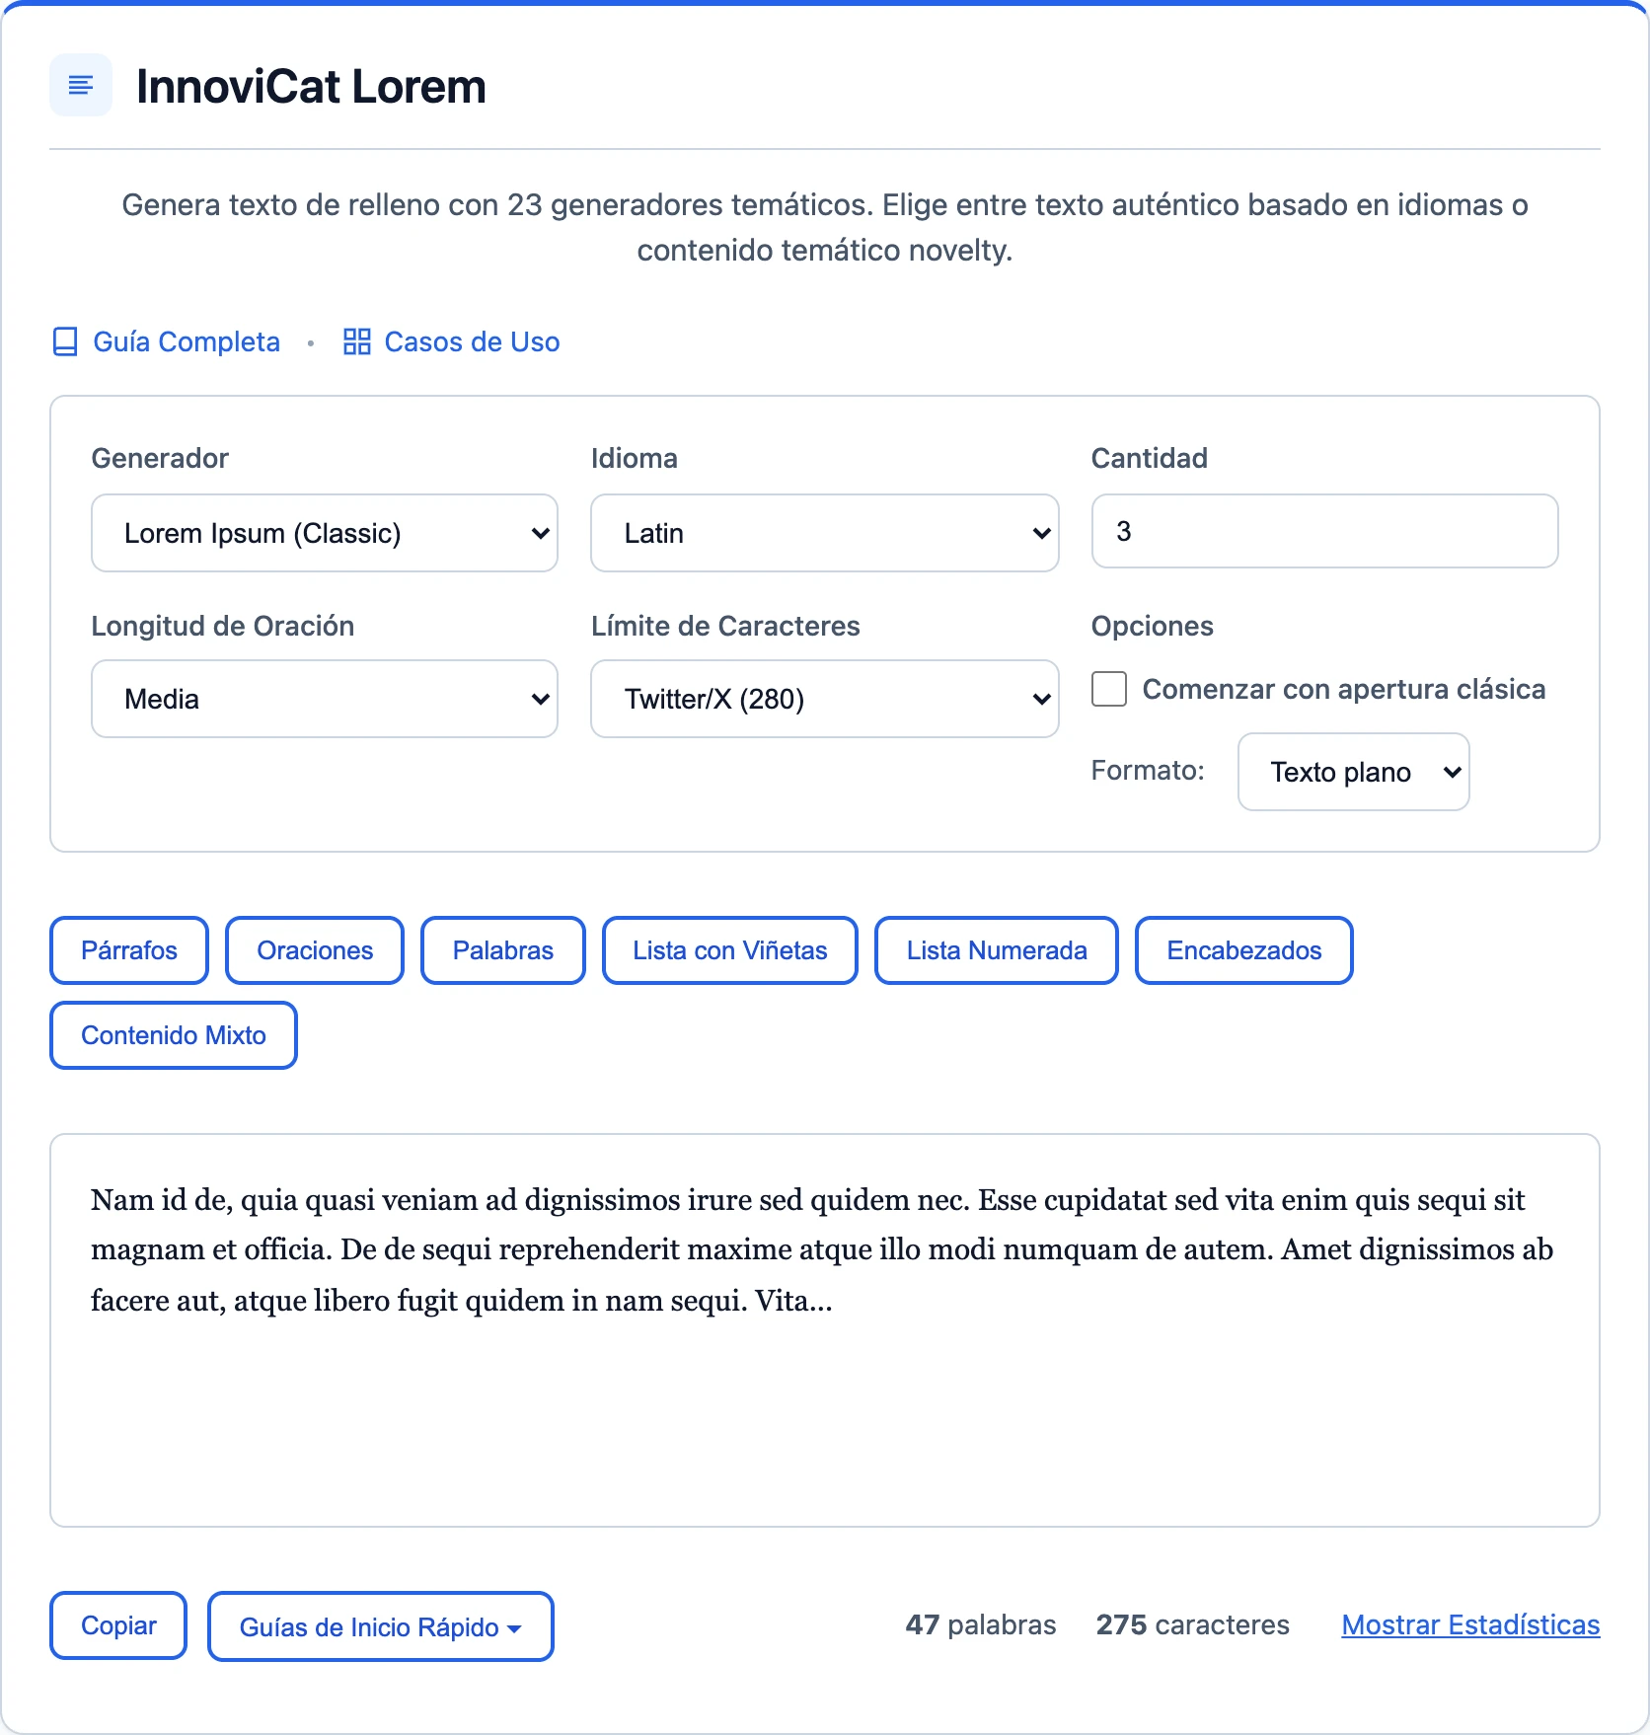
Task: Click the InnoviCat Lorem text logo icon
Action: pos(81,86)
